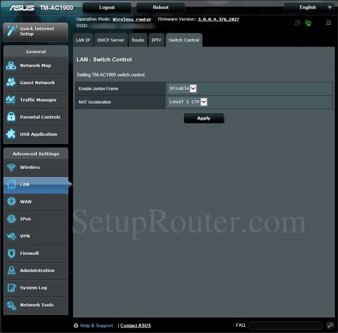Navigate to IPv6 settings
Image resolution: width=338 pixels, height=333 pixels.
[36, 219]
